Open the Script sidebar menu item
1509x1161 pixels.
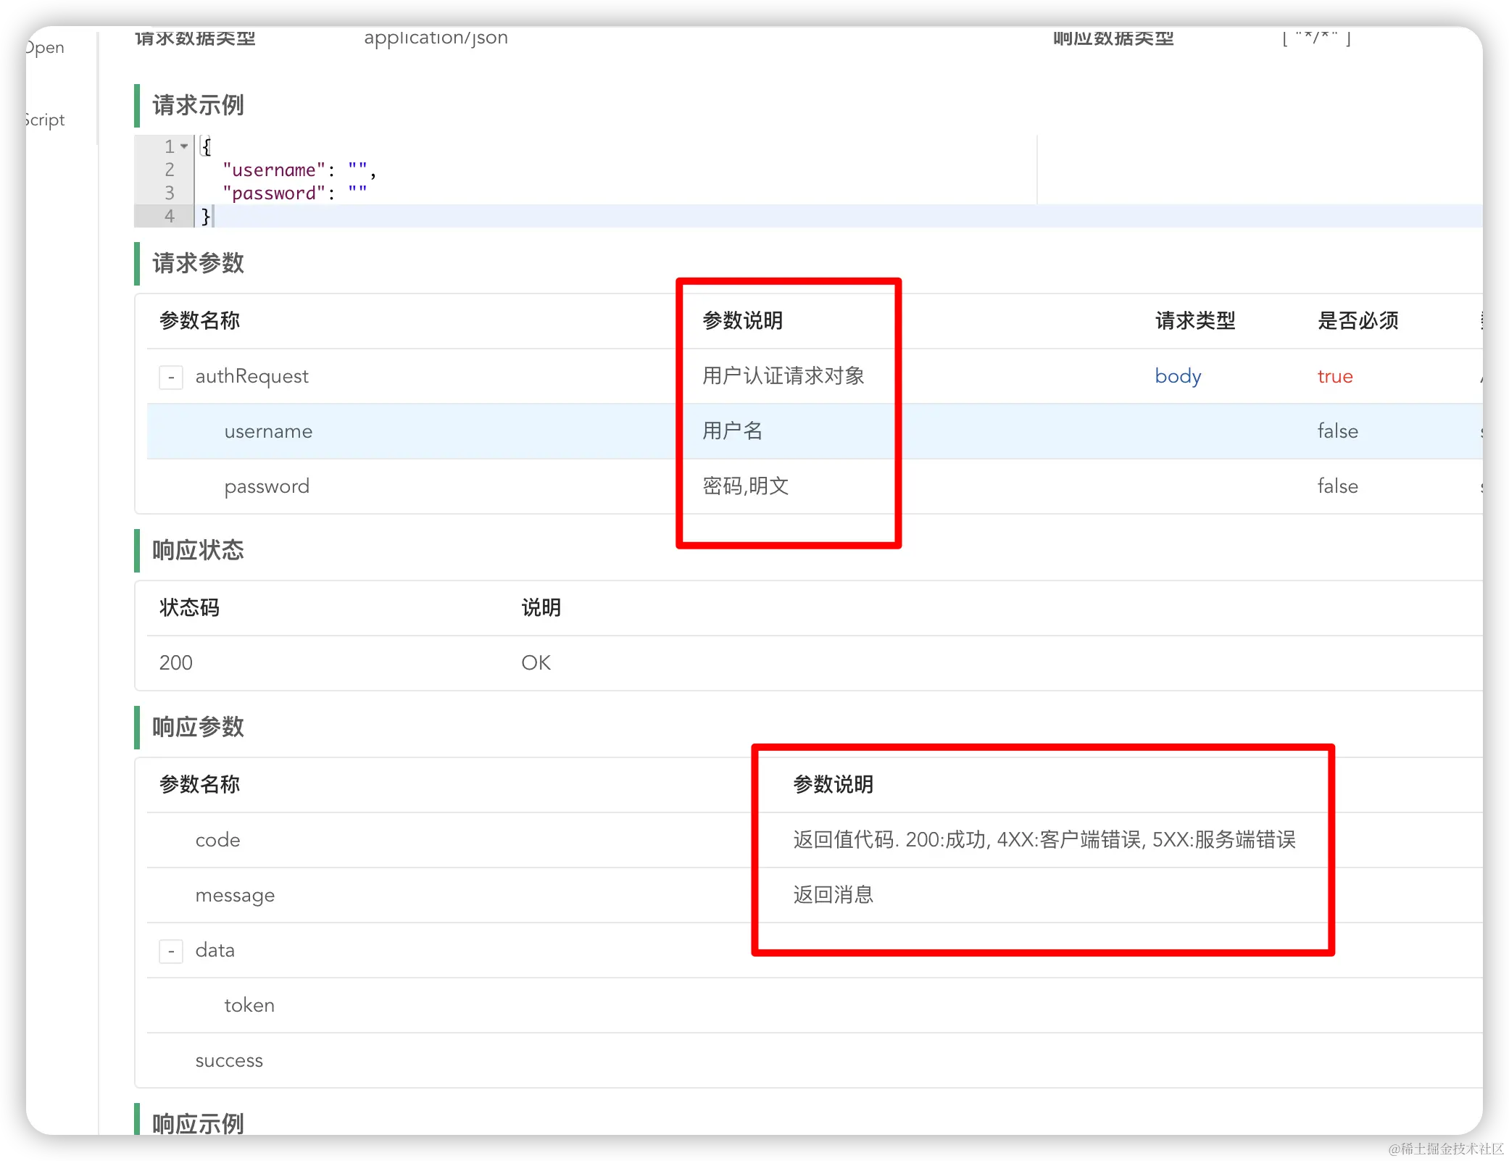click(x=45, y=120)
